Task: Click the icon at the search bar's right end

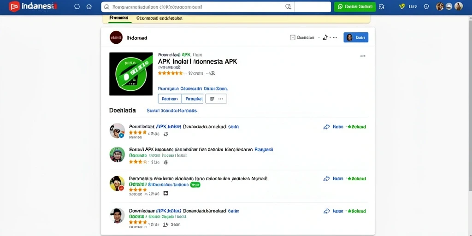Action: tap(288, 6)
